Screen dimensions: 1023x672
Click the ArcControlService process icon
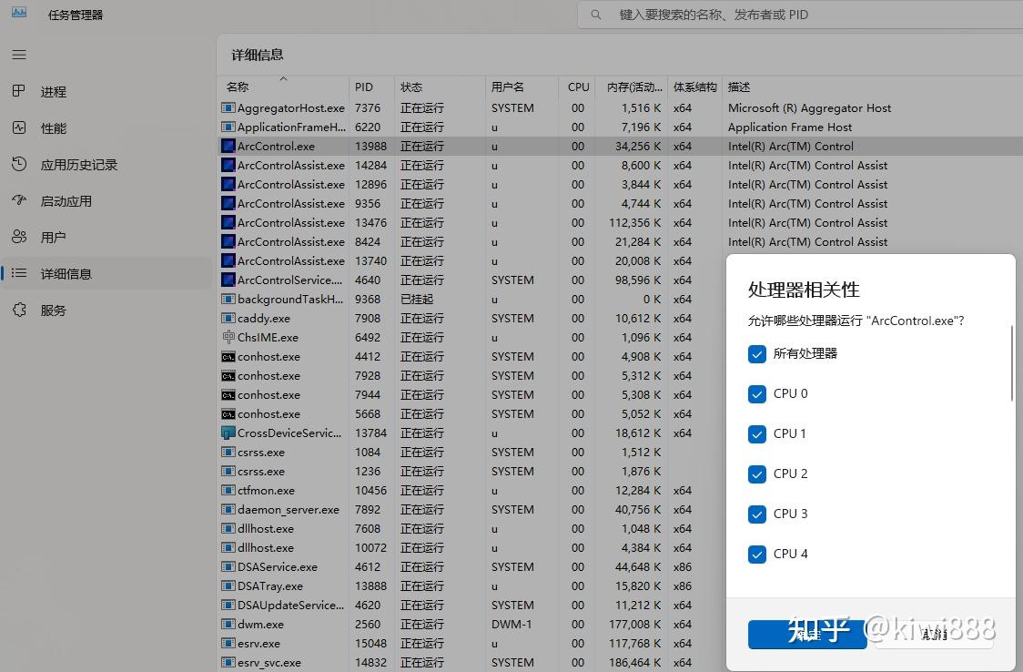[x=228, y=280]
